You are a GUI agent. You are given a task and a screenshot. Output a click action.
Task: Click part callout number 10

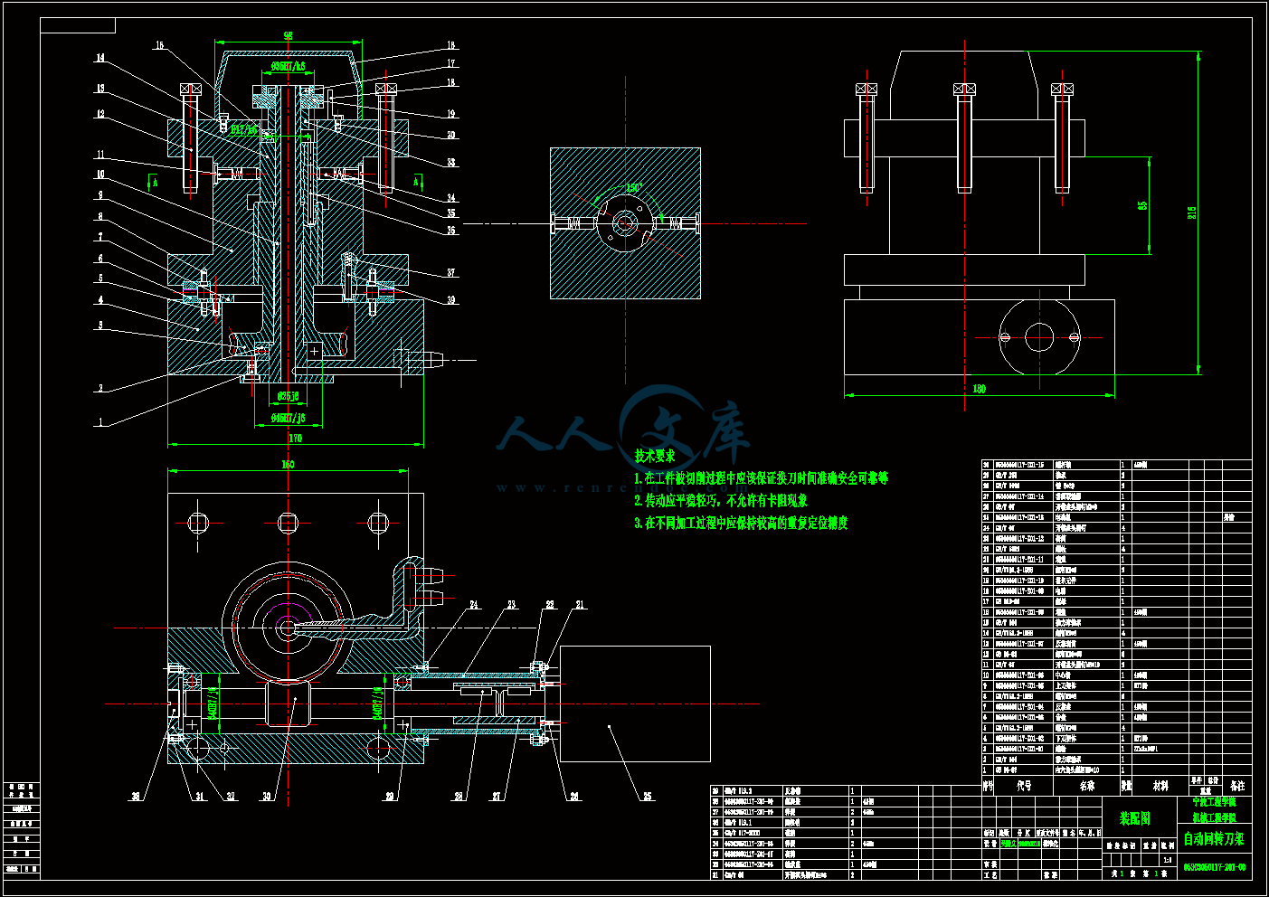click(100, 175)
